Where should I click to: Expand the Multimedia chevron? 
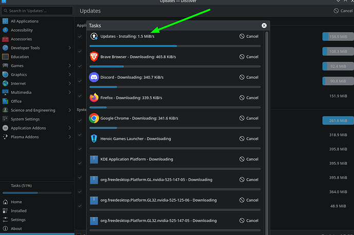pos(69,92)
